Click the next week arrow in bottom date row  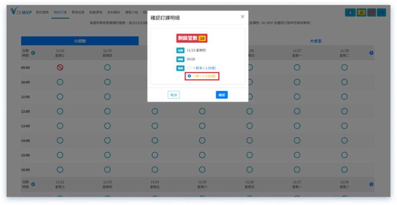point(371,184)
